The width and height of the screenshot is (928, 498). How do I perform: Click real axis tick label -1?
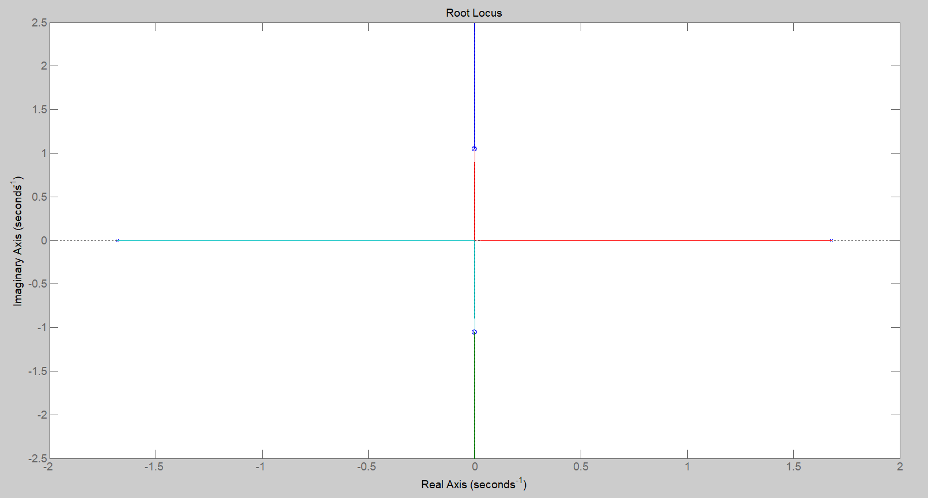260,466
